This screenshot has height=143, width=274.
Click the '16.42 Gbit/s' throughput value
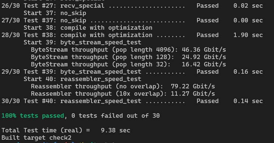click(x=204, y=65)
